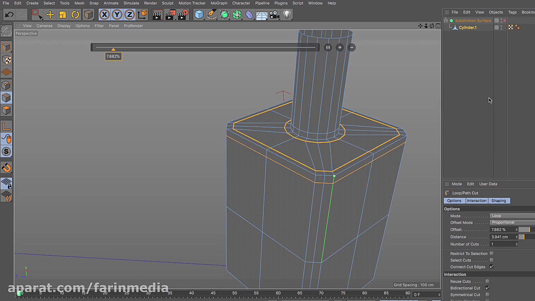This screenshot has height=301, width=535.
Task: Enable the Restrict To Selection checkbox
Action: pyautogui.click(x=492, y=253)
